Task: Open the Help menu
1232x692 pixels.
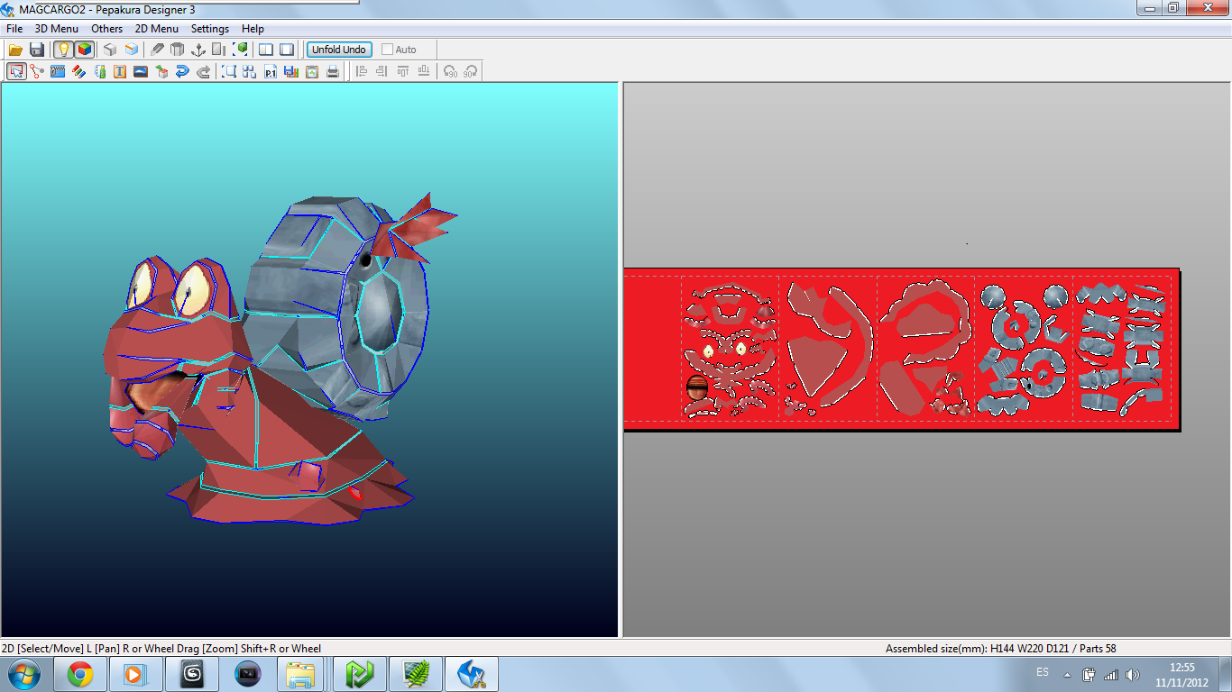Action: point(253,29)
